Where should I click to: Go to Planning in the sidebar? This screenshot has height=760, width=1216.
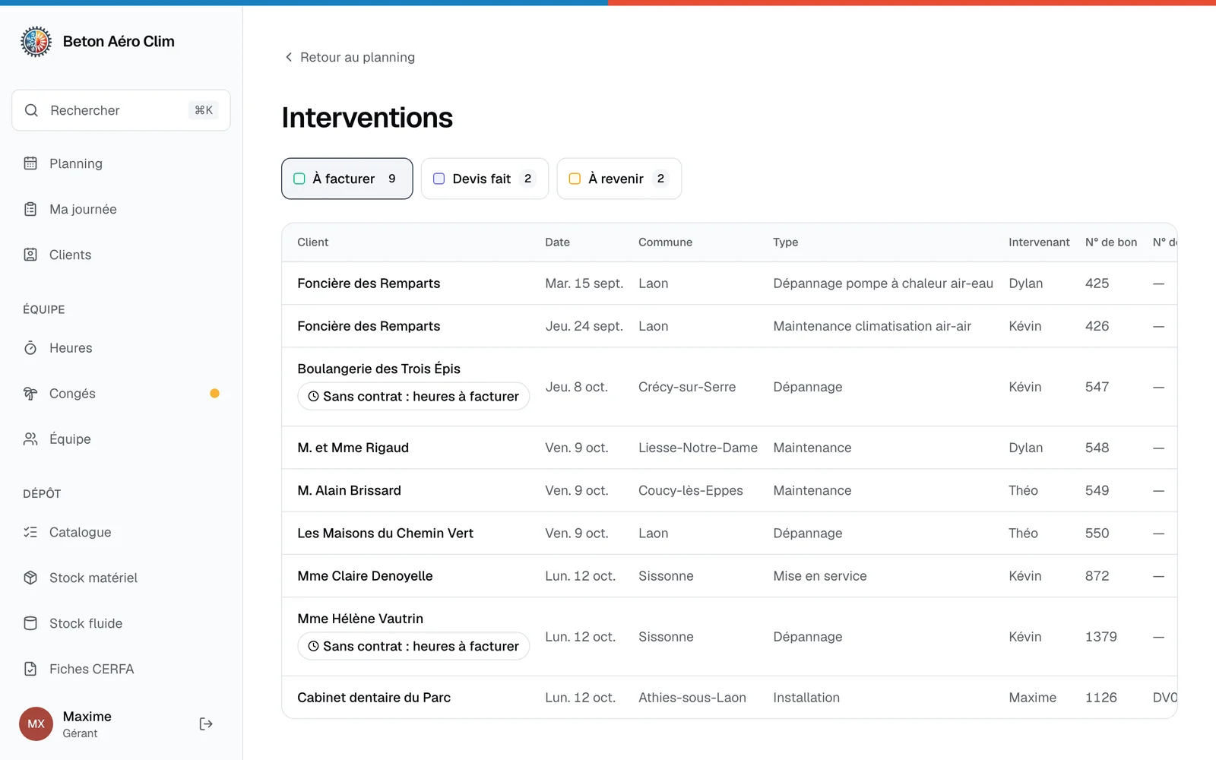click(x=122, y=163)
